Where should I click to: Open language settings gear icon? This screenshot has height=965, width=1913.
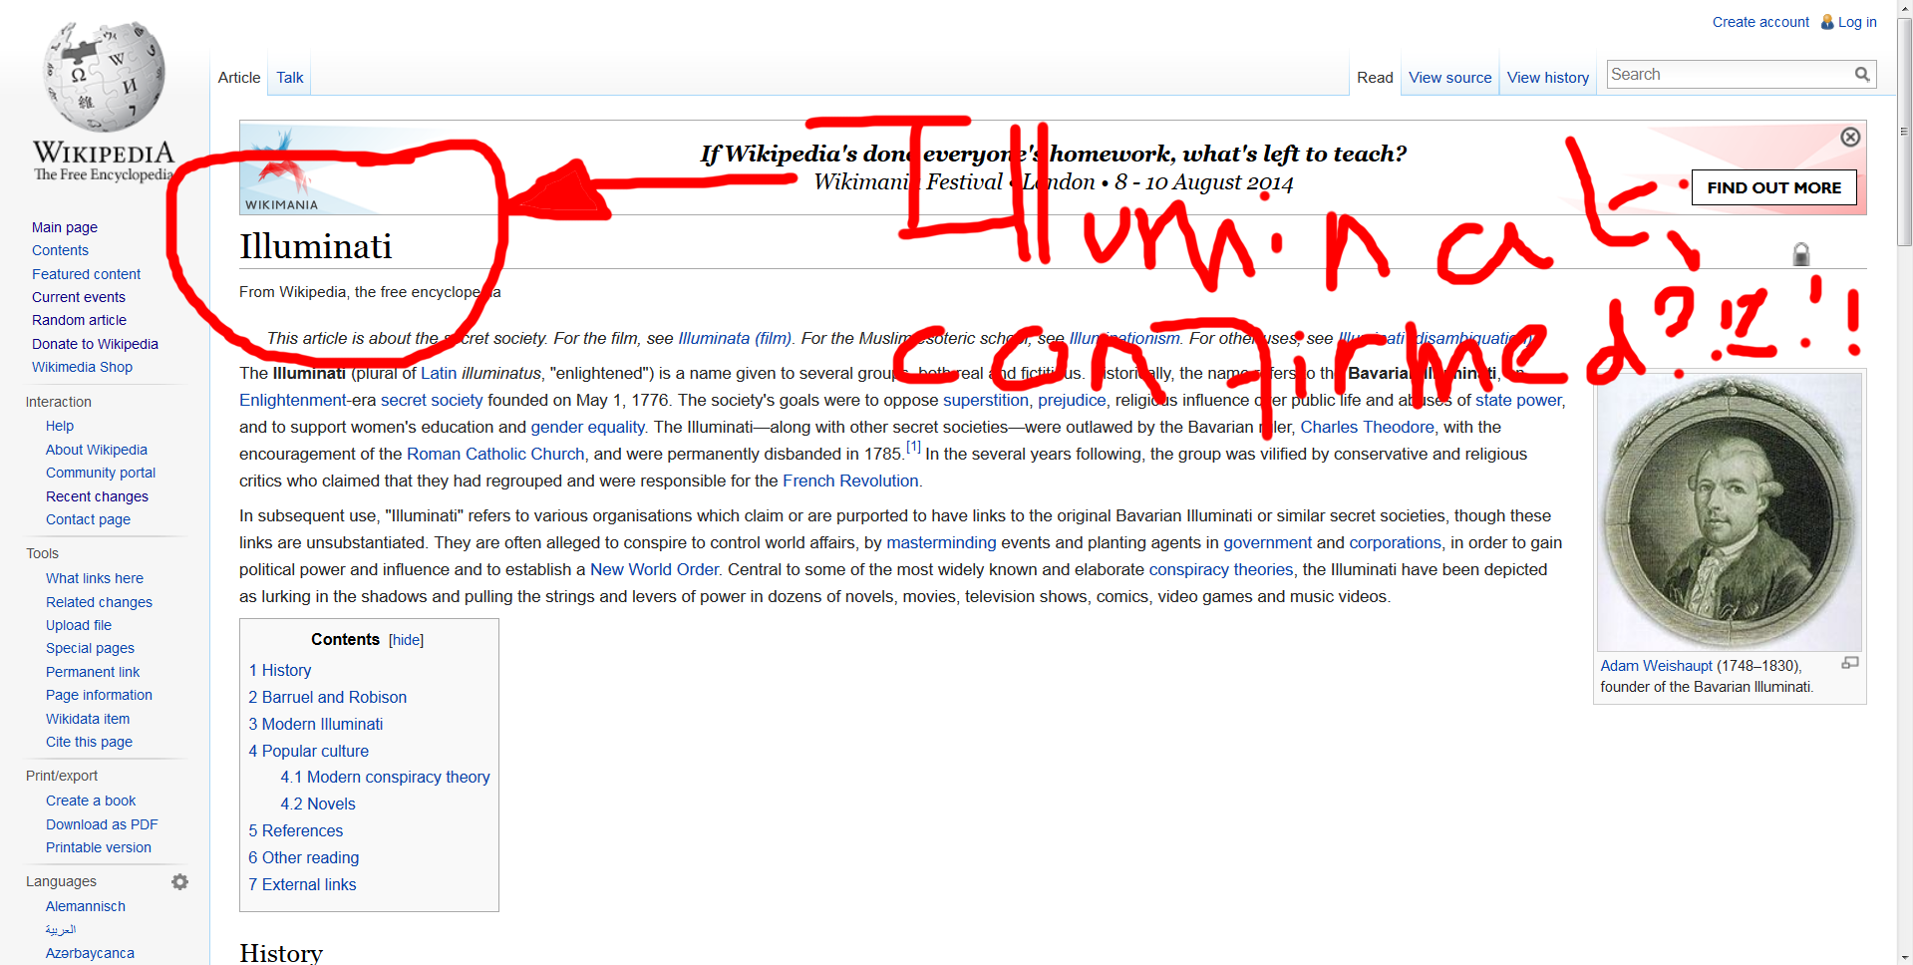coord(179,881)
